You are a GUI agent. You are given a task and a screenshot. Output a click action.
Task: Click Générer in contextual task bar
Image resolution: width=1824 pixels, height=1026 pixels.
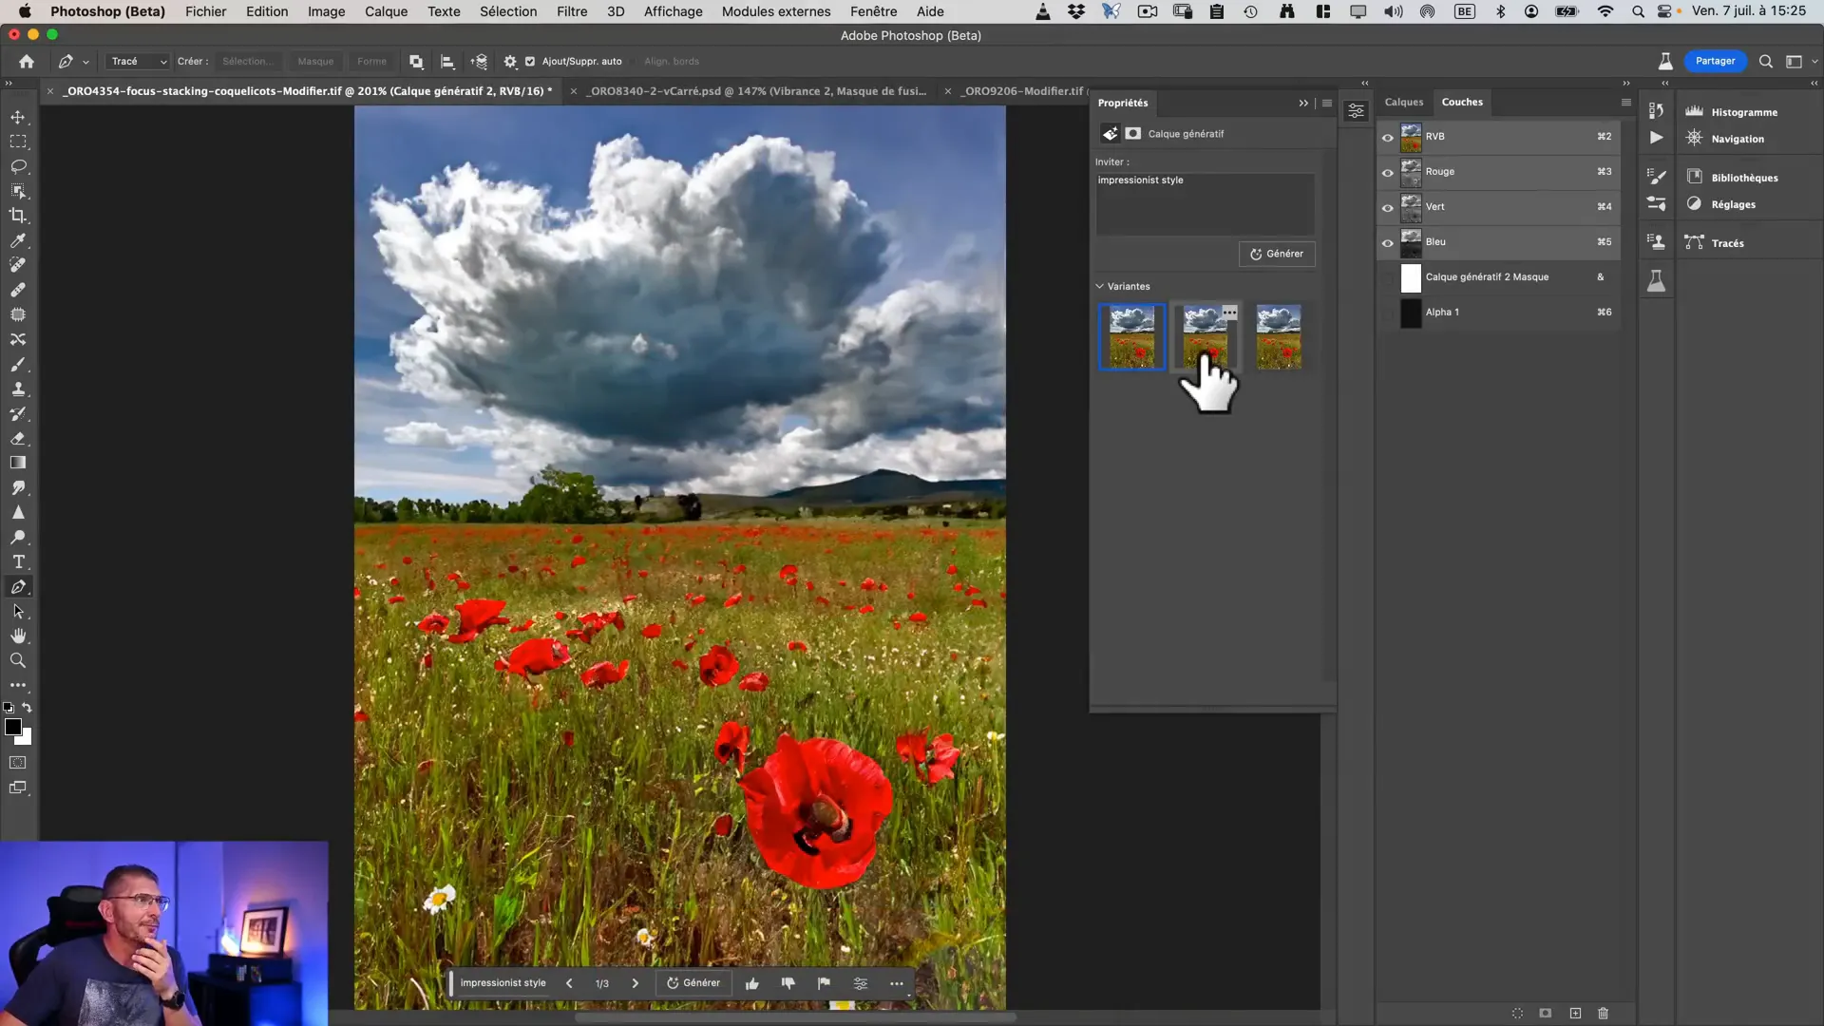[x=693, y=983]
